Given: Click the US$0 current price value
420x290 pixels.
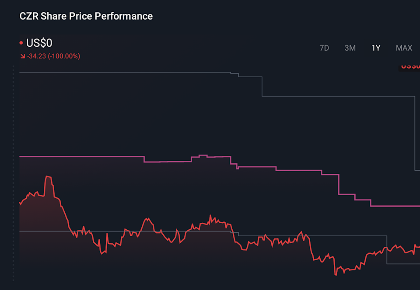Looking at the screenshot, I should point(39,43).
